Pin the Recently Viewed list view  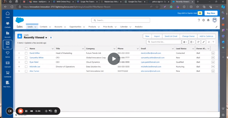coord(51,38)
